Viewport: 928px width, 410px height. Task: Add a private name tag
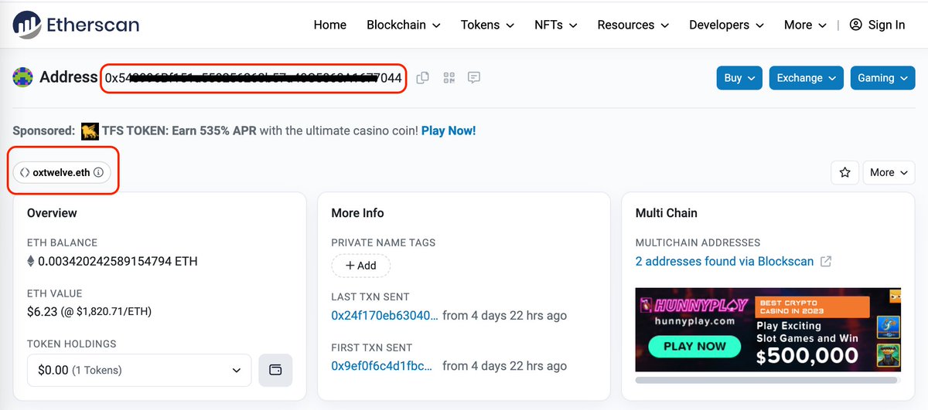coord(361,266)
